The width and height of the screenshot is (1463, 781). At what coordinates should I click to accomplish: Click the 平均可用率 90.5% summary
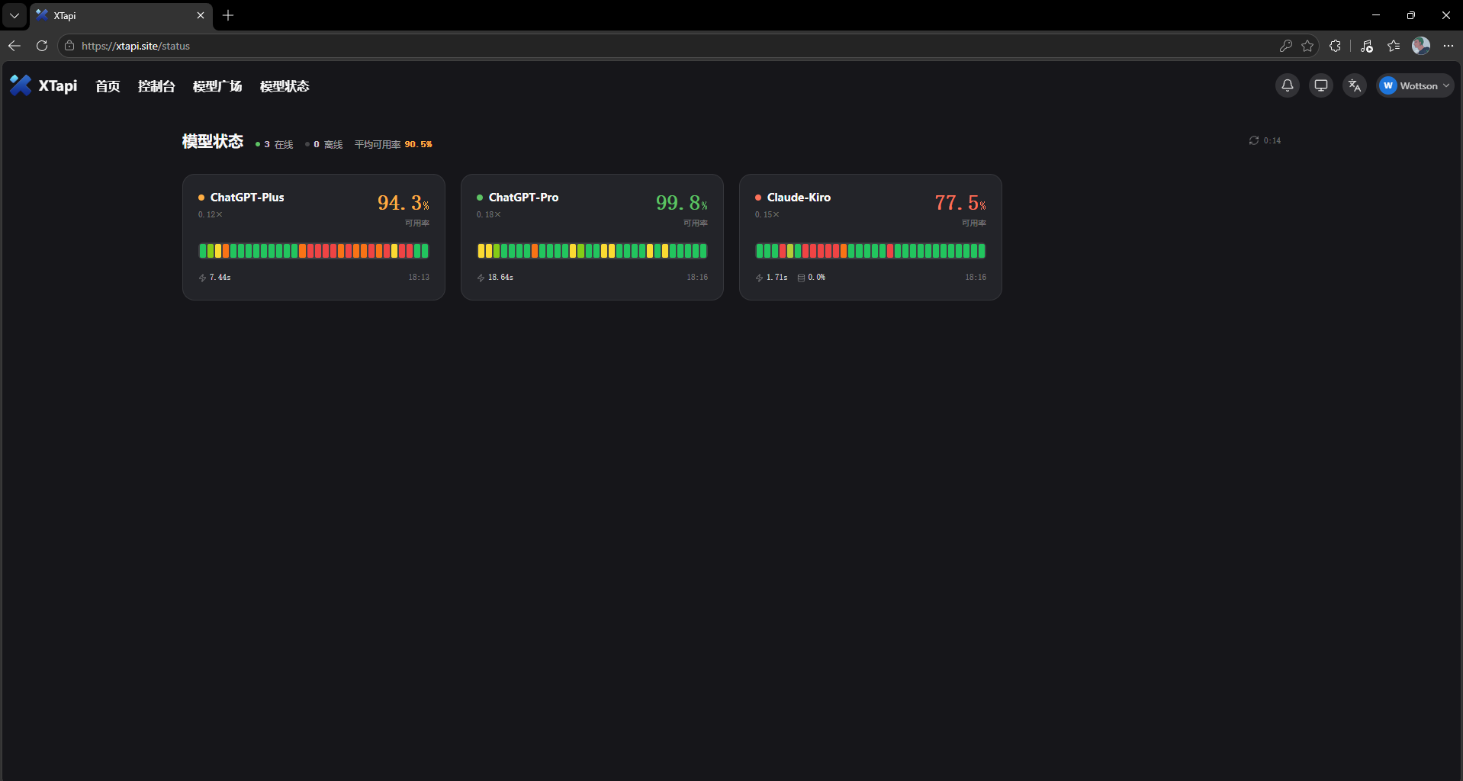(394, 144)
